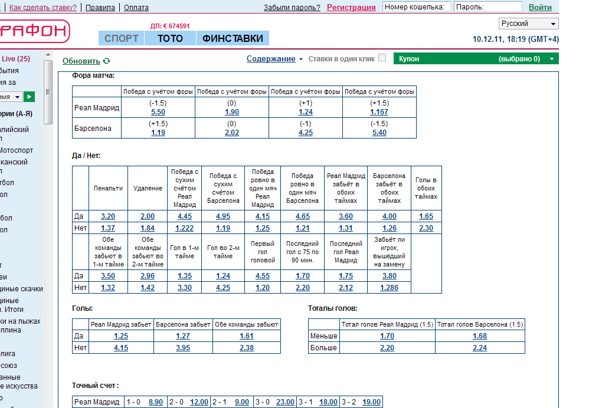Viewport: 589px width, 408px height.
Task: Open the Live (25) sidebar section
Action: pyautogui.click(x=16, y=58)
